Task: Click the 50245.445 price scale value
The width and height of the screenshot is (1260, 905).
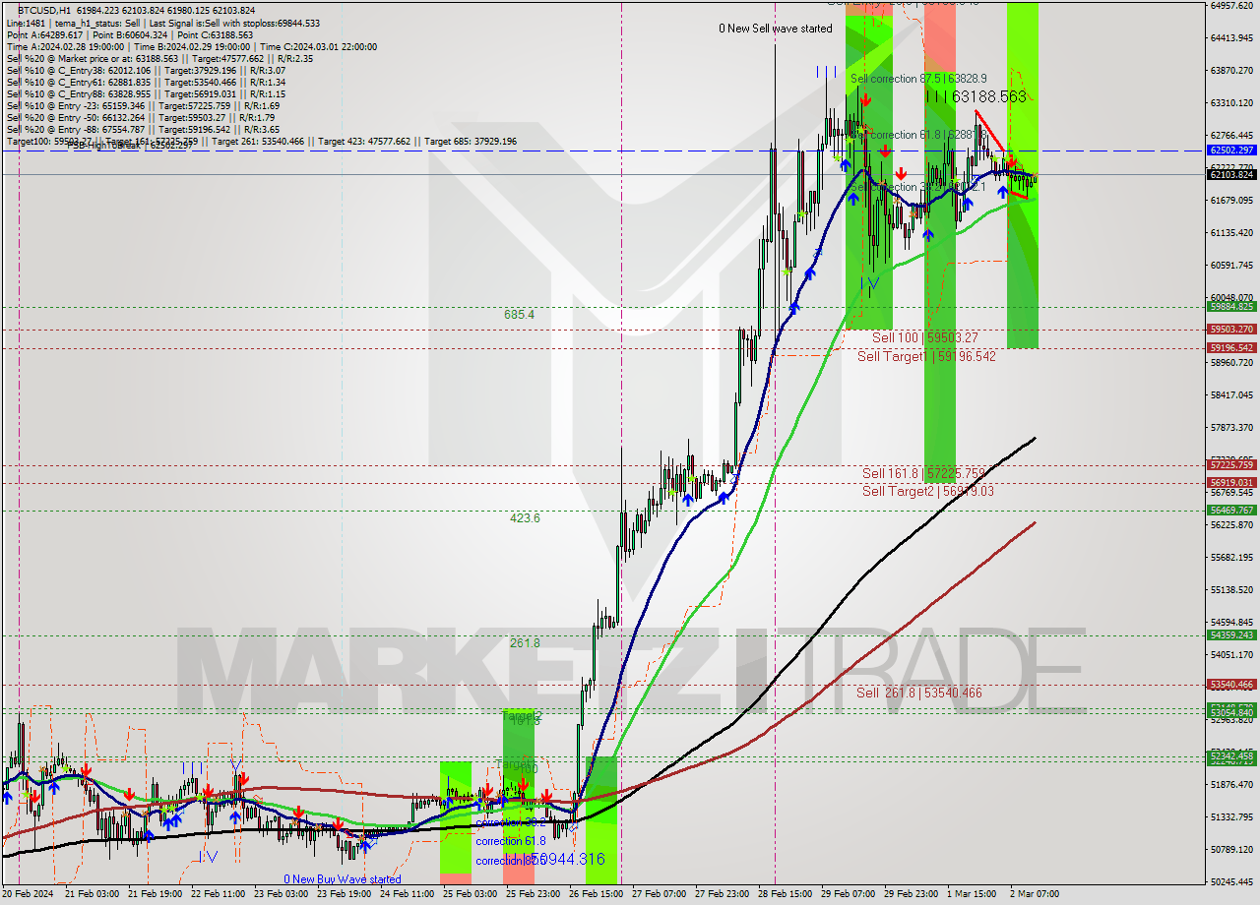Action: click(1231, 881)
